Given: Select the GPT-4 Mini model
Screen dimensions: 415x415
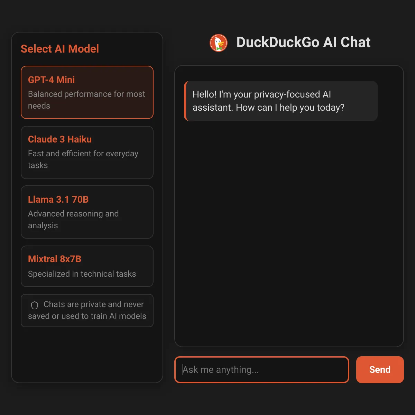Looking at the screenshot, I should click(x=87, y=92).
